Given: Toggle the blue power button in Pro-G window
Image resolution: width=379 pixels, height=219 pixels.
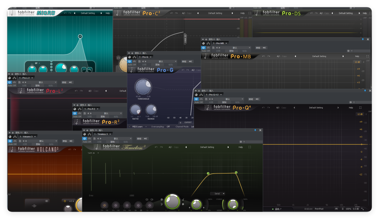Looking at the screenshot, I should [x=130, y=61].
